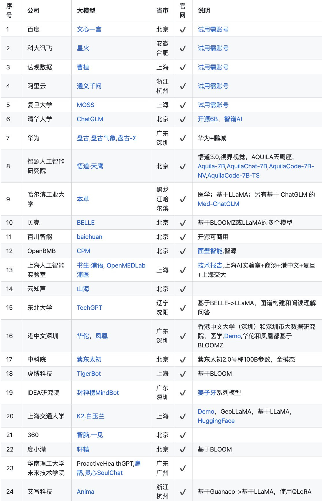Open the 盘古-Σ link

coord(127,138)
